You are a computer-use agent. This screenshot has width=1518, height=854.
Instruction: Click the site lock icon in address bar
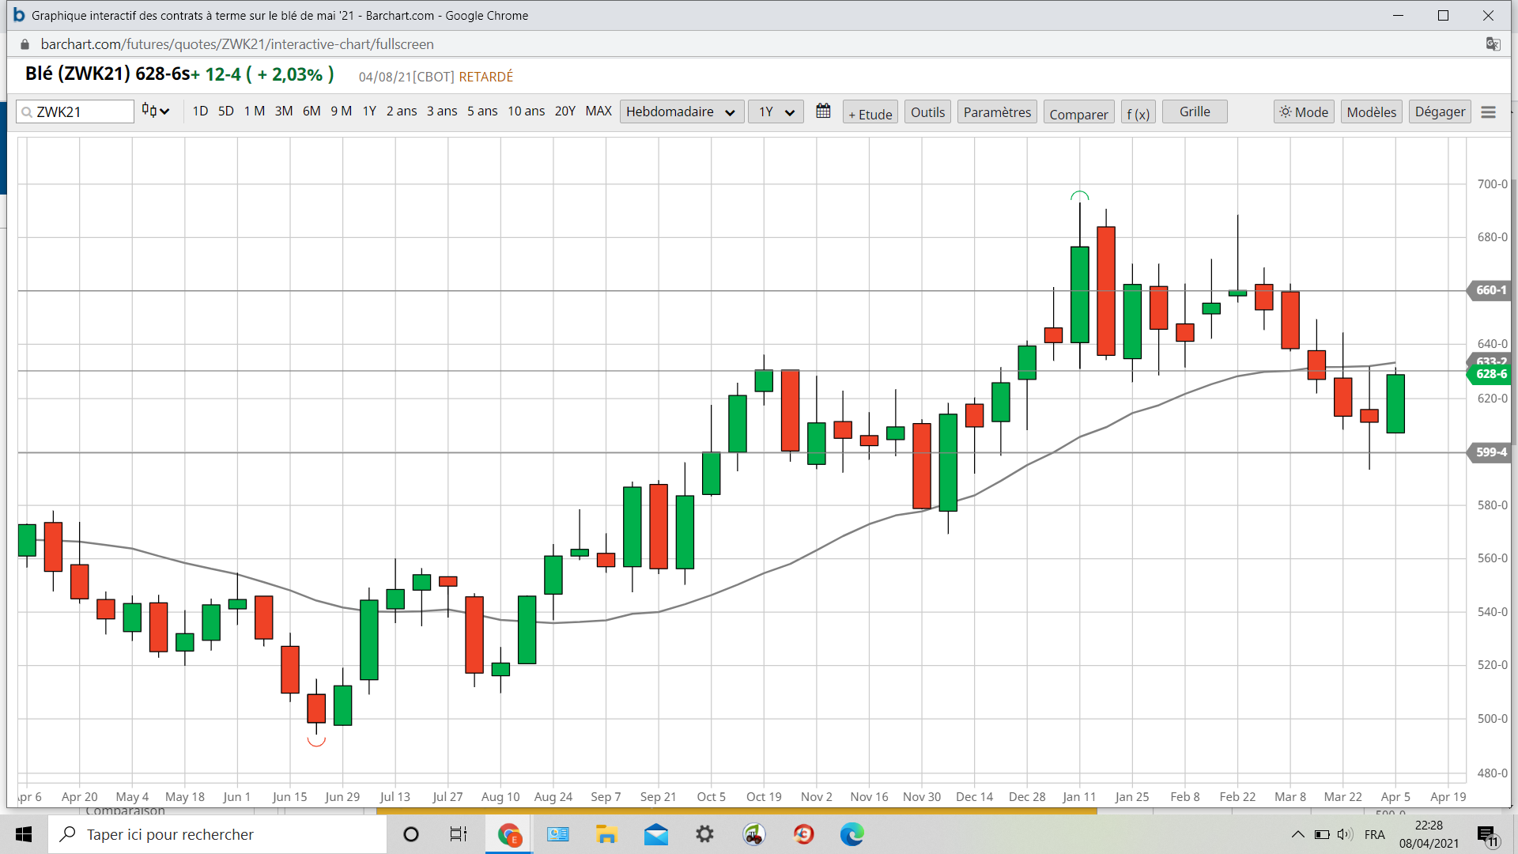click(x=25, y=44)
